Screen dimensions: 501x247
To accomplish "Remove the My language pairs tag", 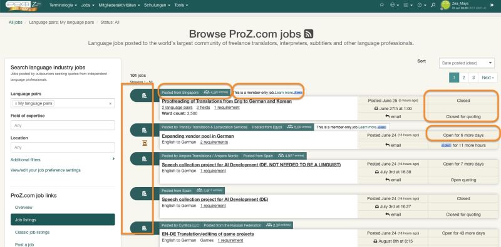I will (16, 103).
